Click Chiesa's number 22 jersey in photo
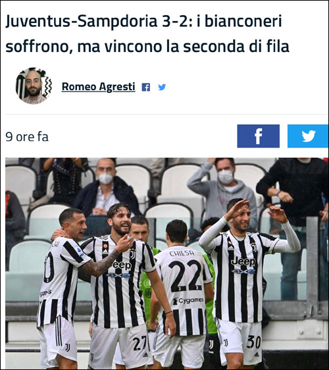This screenshot has height=370, width=329. click(185, 276)
